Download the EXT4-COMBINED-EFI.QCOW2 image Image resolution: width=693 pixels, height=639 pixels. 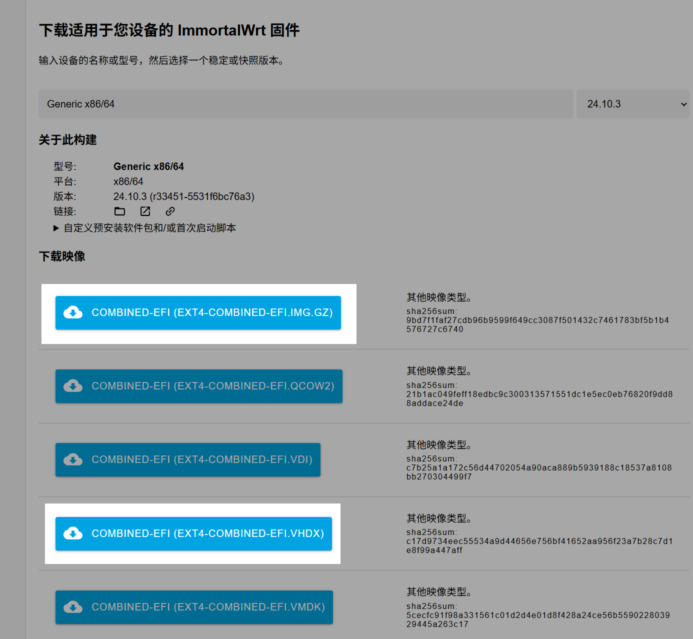212,386
